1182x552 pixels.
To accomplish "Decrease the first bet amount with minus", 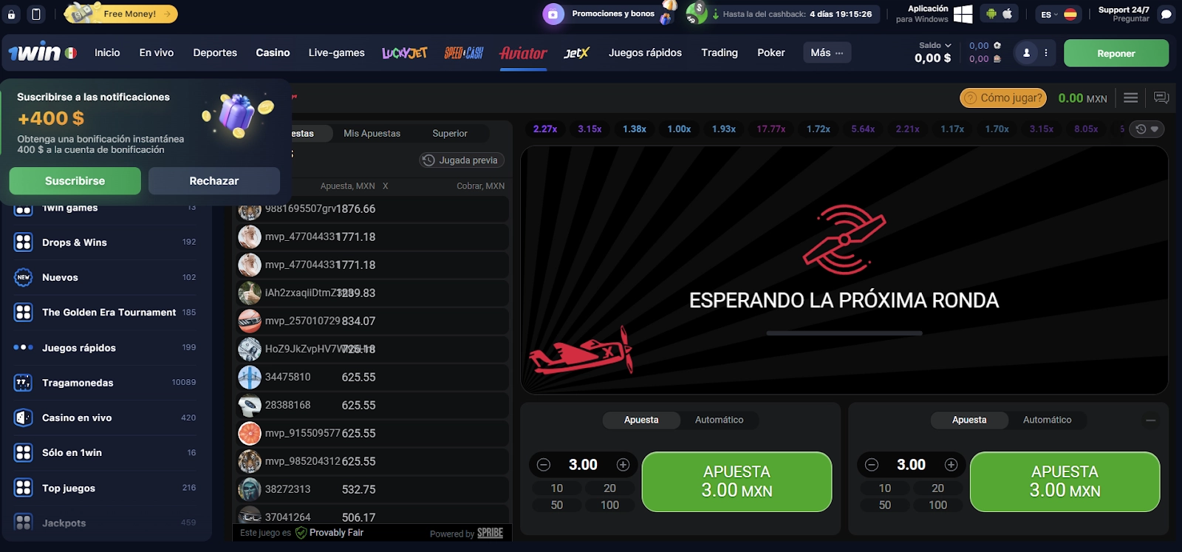I will [x=544, y=465].
